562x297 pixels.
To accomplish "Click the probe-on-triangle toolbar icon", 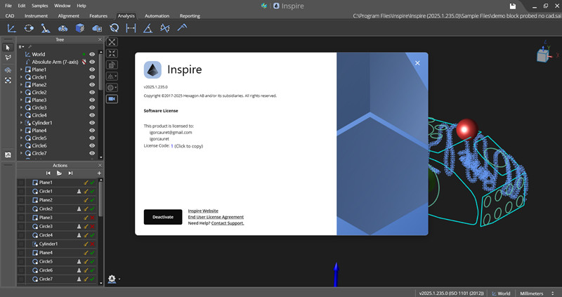I will coord(46,28).
